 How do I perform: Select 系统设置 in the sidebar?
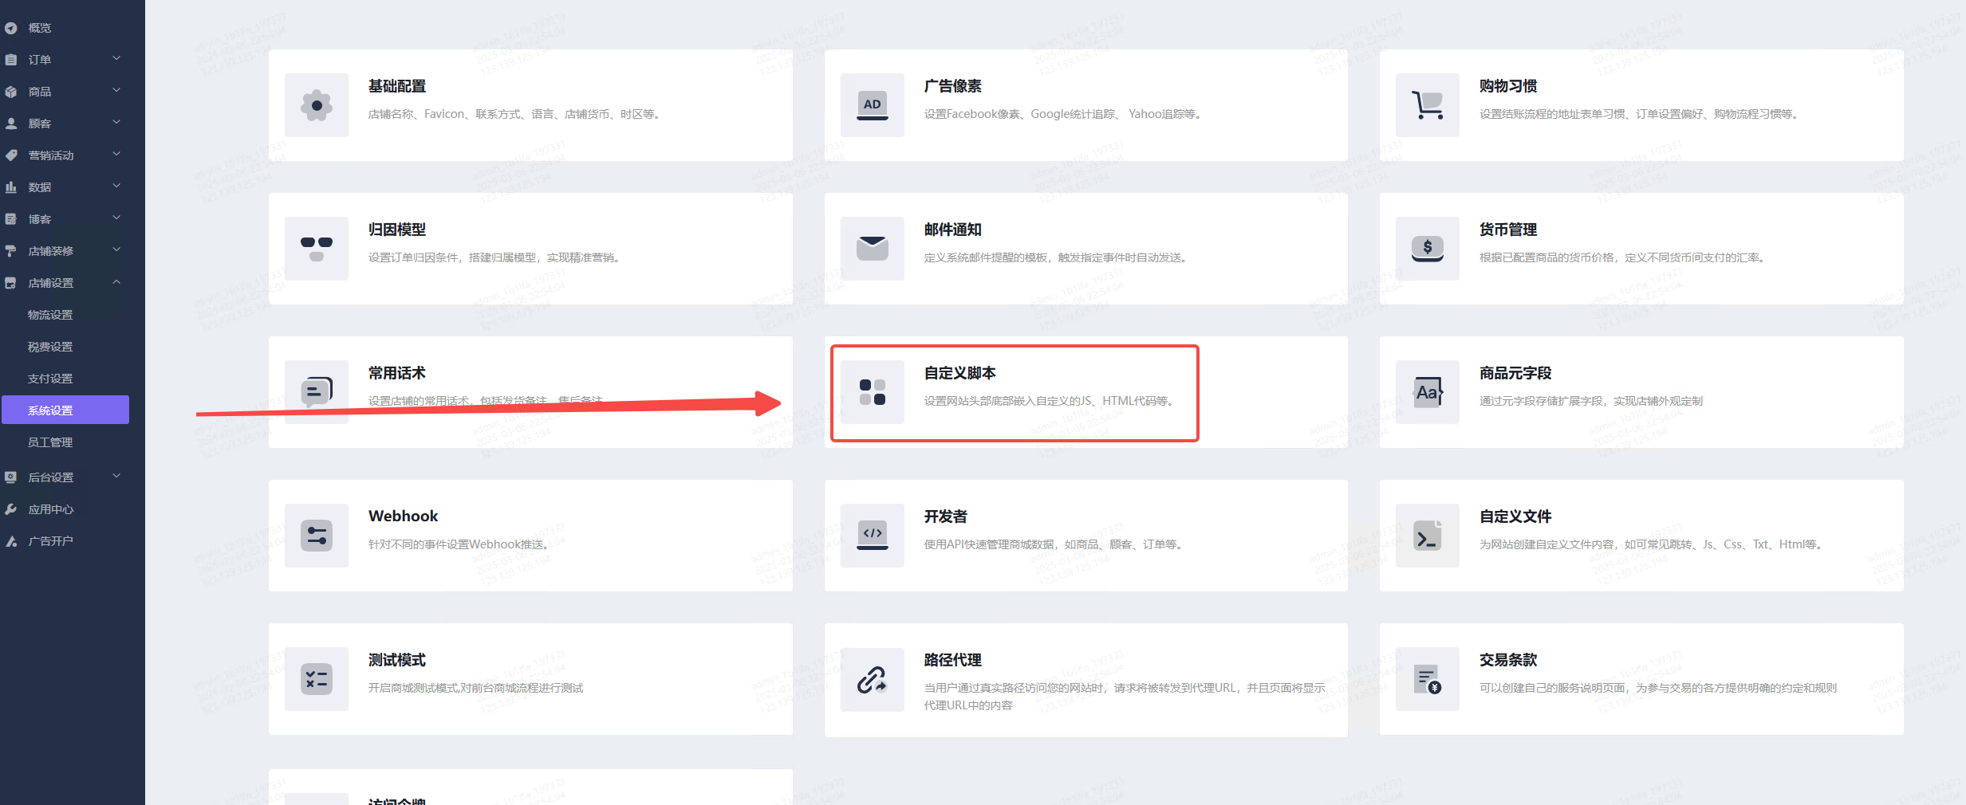tap(65, 410)
